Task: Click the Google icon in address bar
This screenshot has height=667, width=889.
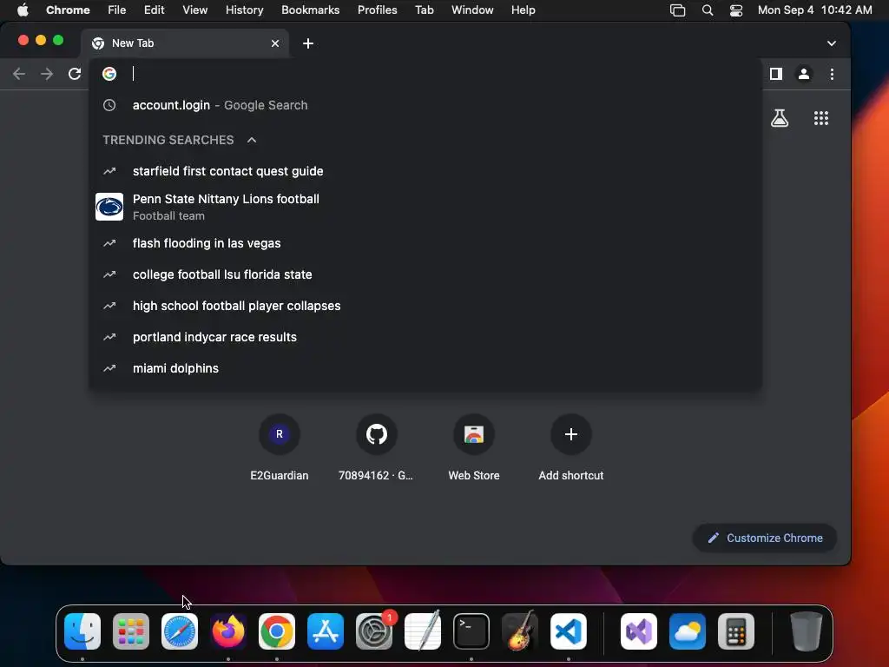Action: (109, 74)
